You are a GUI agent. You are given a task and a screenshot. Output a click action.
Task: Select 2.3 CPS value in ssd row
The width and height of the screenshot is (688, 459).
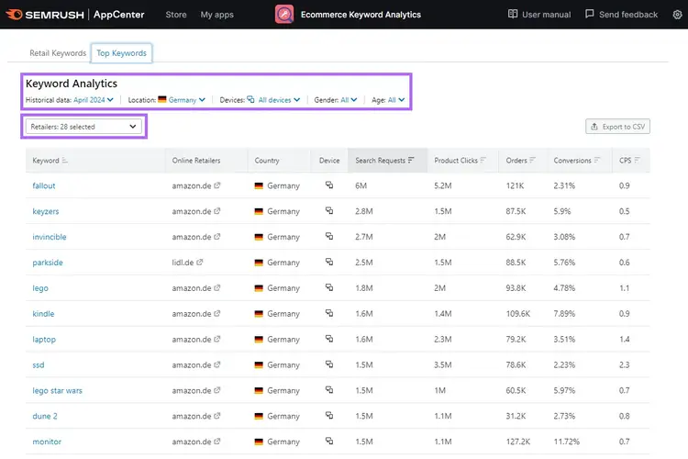(x=625, y=364)
